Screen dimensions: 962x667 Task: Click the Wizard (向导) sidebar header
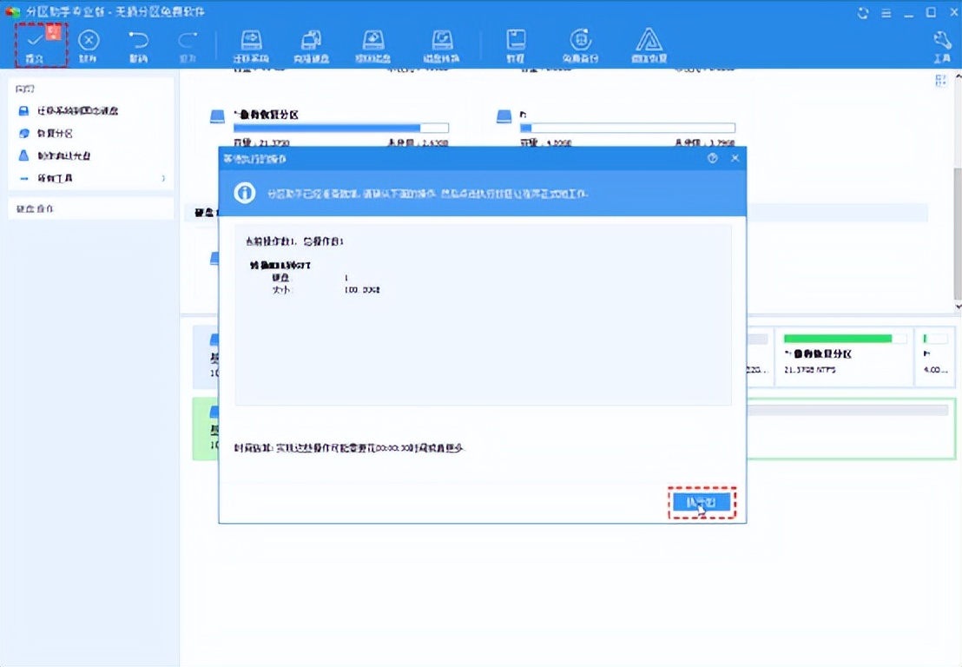pyautogui.click(x=24, y=89)
